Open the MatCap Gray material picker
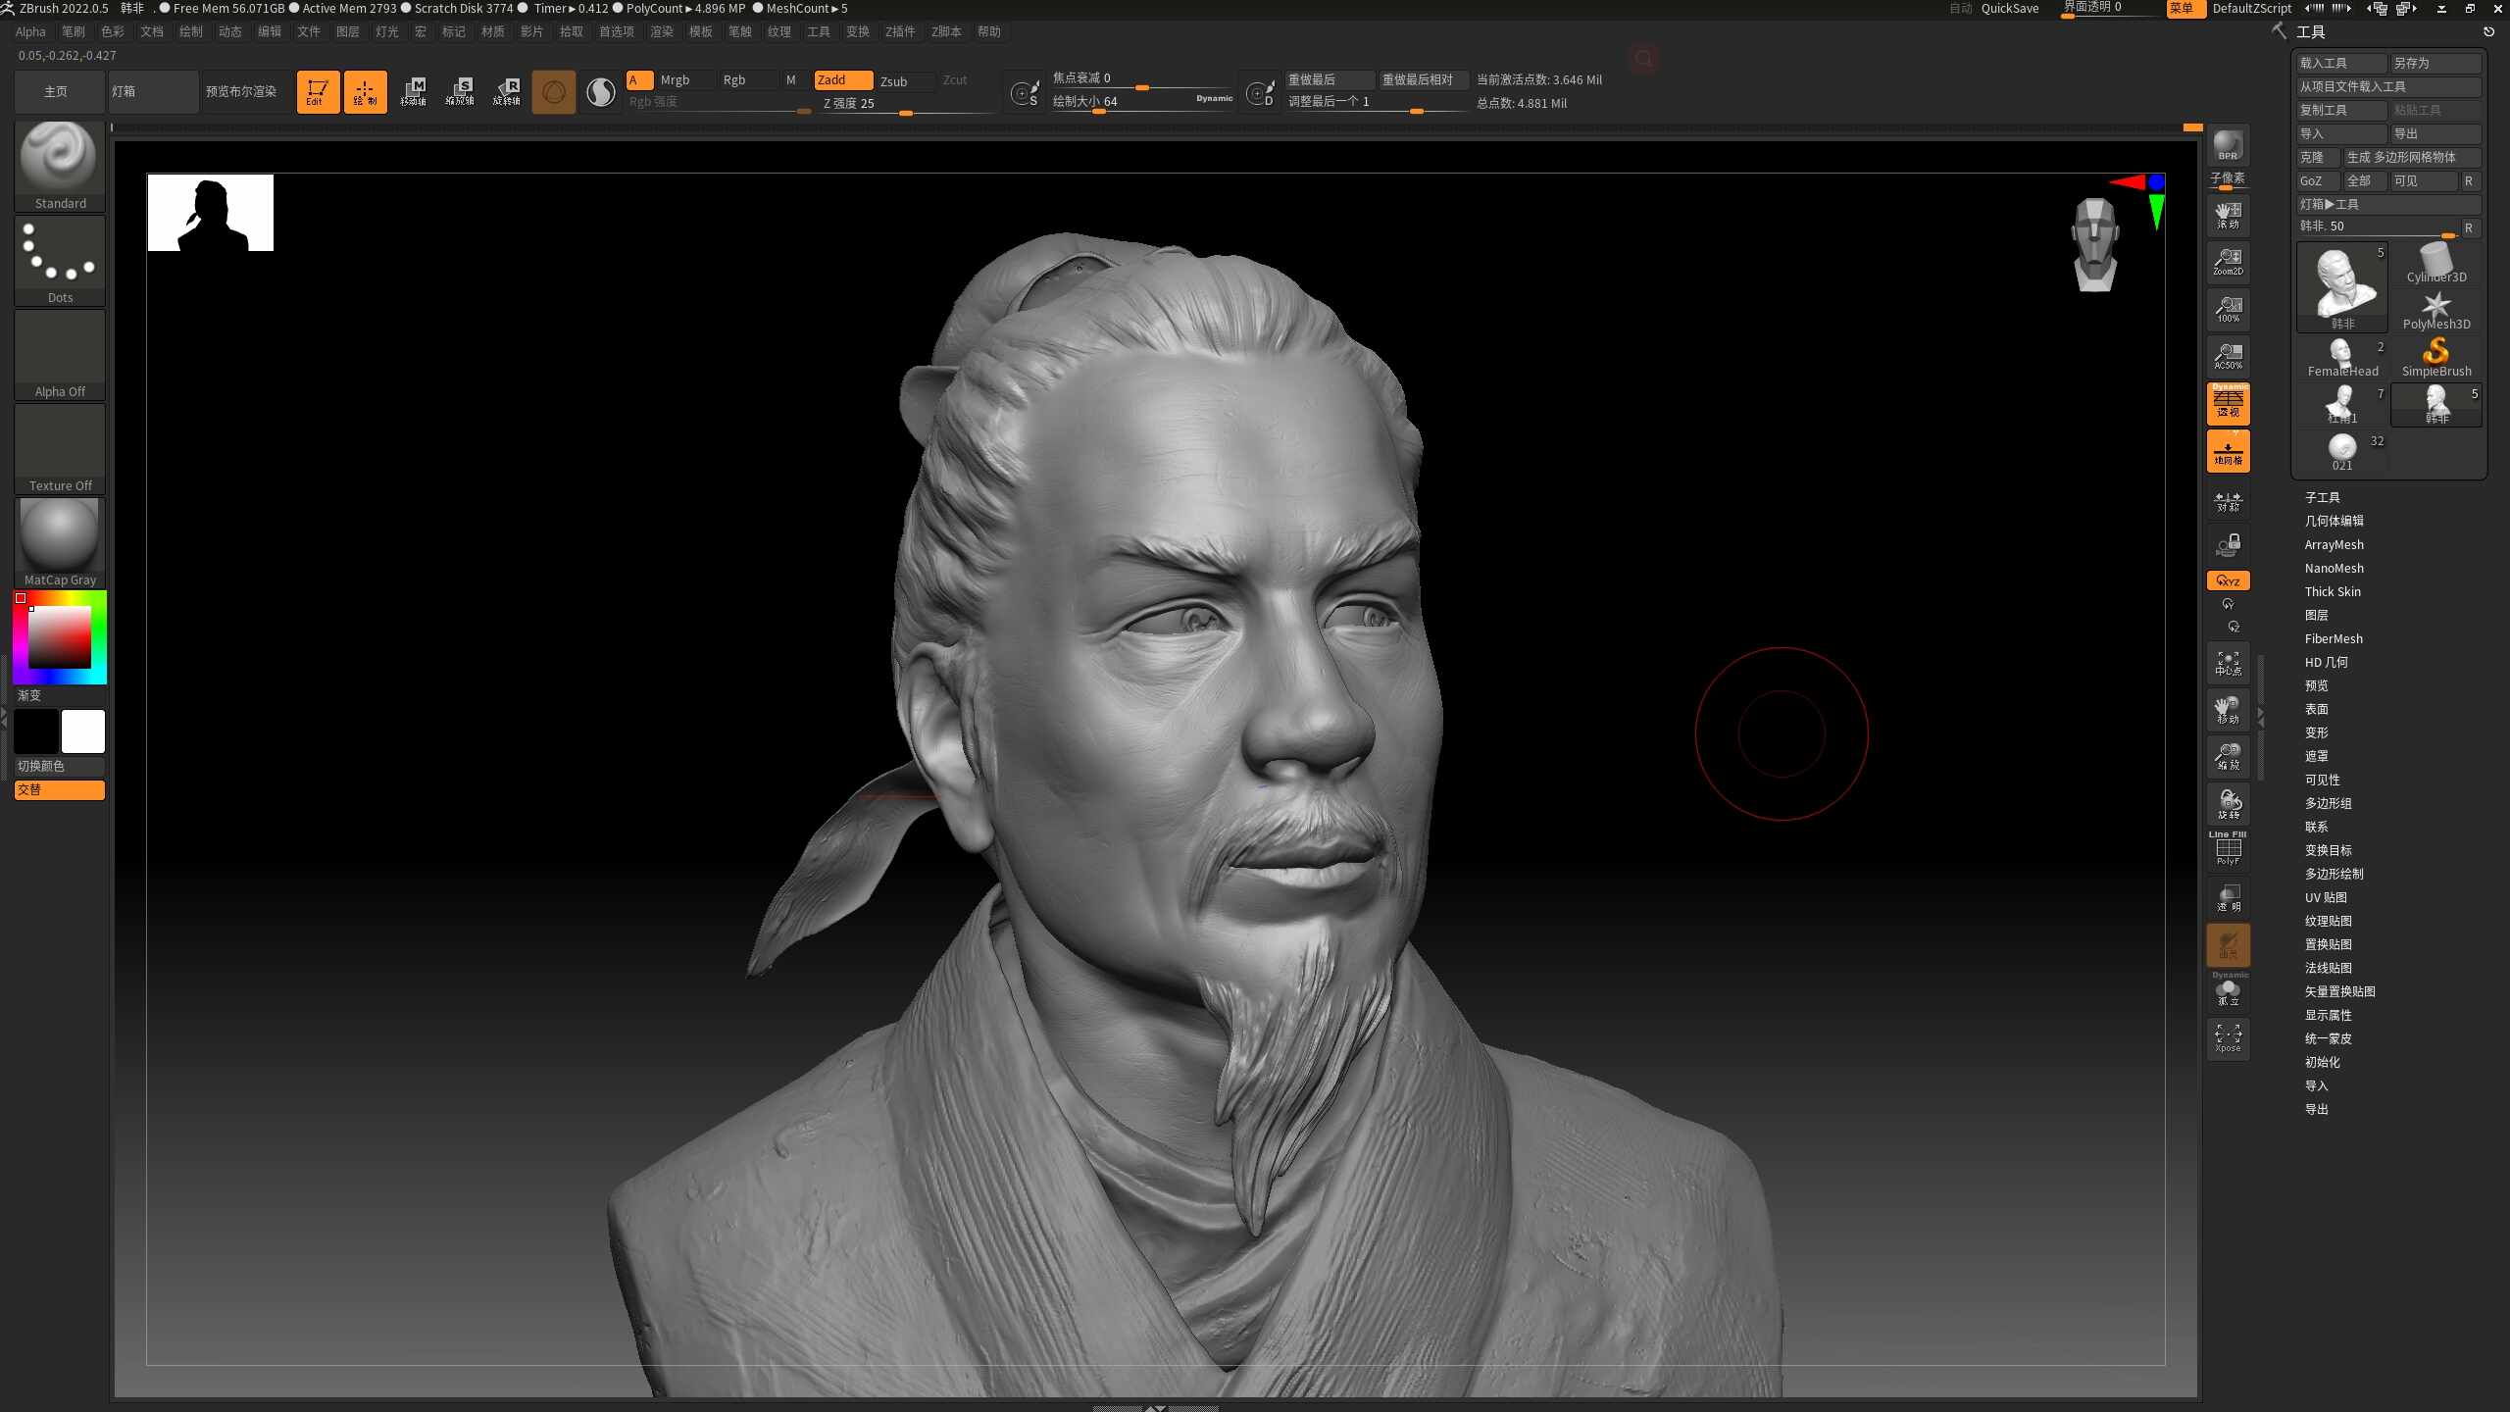Screen dimensions: 2510x1412 click(x=60, y=542)
